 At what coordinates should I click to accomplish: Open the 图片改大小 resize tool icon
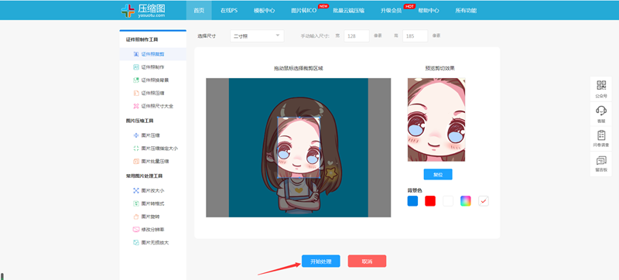pos(136,190)
